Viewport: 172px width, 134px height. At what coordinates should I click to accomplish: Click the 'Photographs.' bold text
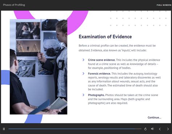click(x=96, y=95)
